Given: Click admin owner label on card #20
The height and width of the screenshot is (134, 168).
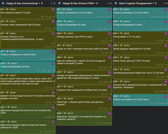Looking at the screenshot, I should [70, 57].
